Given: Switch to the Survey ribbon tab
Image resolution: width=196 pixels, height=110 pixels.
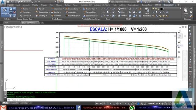Looking at the screenshot, I should click(76, 5).
